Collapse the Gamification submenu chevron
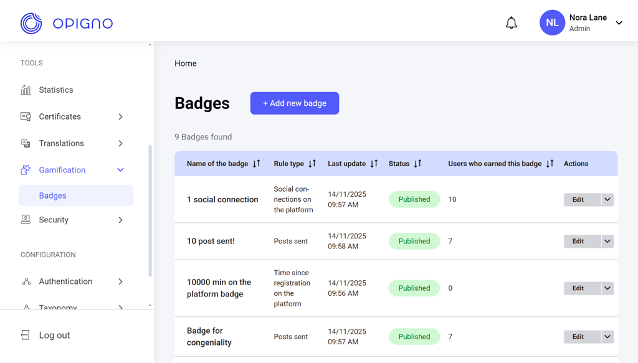638x363 pixels. (x=120, y=170)
